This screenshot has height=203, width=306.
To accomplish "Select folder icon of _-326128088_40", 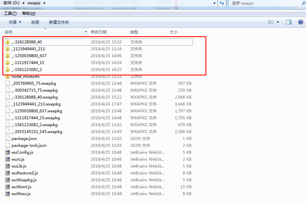I will (x=7, y=42).
